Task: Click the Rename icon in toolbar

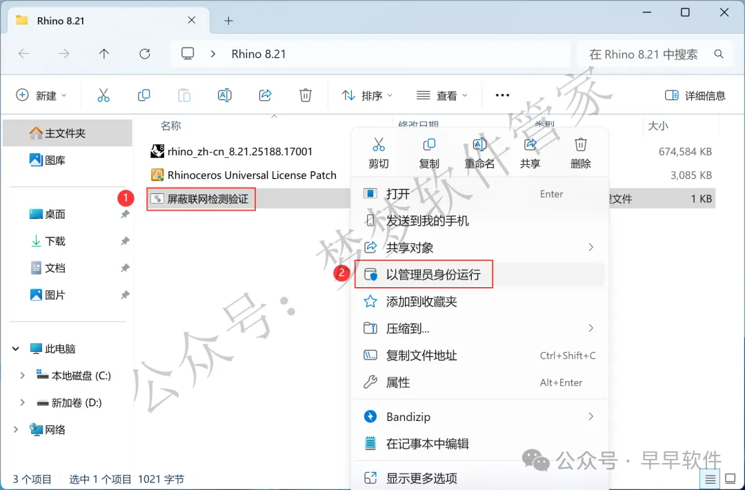Action: (x=224, y=95)
